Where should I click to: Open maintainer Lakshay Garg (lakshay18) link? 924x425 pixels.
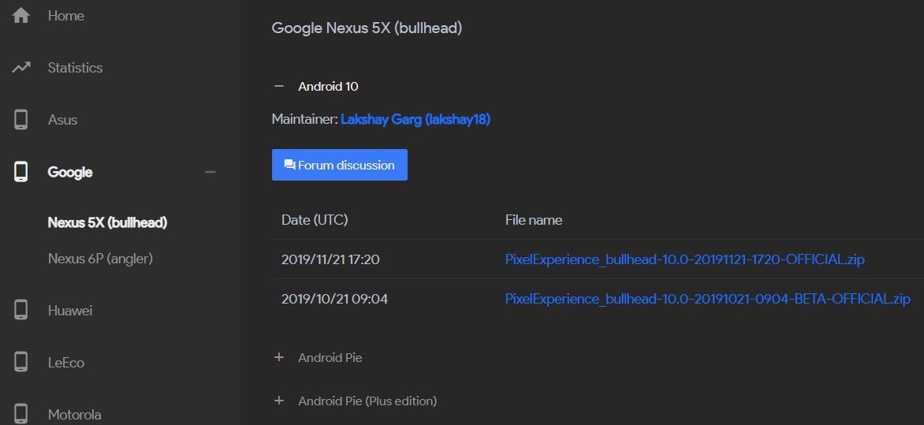pyautogui.click(x=415, y=120)
